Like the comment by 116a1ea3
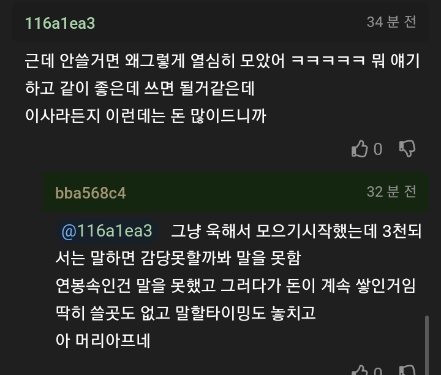Image resolution: width=441 pixels, height=375 pixels. [359, 148]
